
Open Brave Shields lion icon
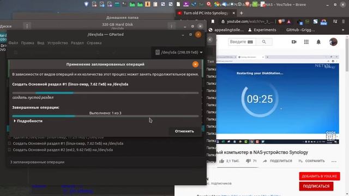point(281,22)
